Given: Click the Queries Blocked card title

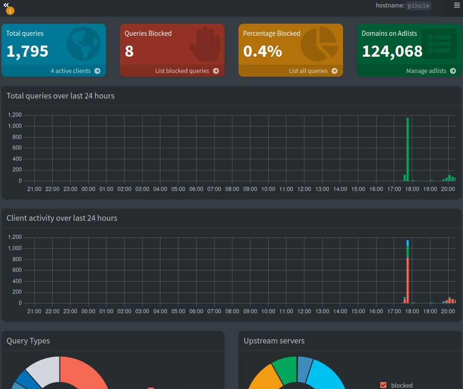Looking at the screenshot, I should (148, 33).
